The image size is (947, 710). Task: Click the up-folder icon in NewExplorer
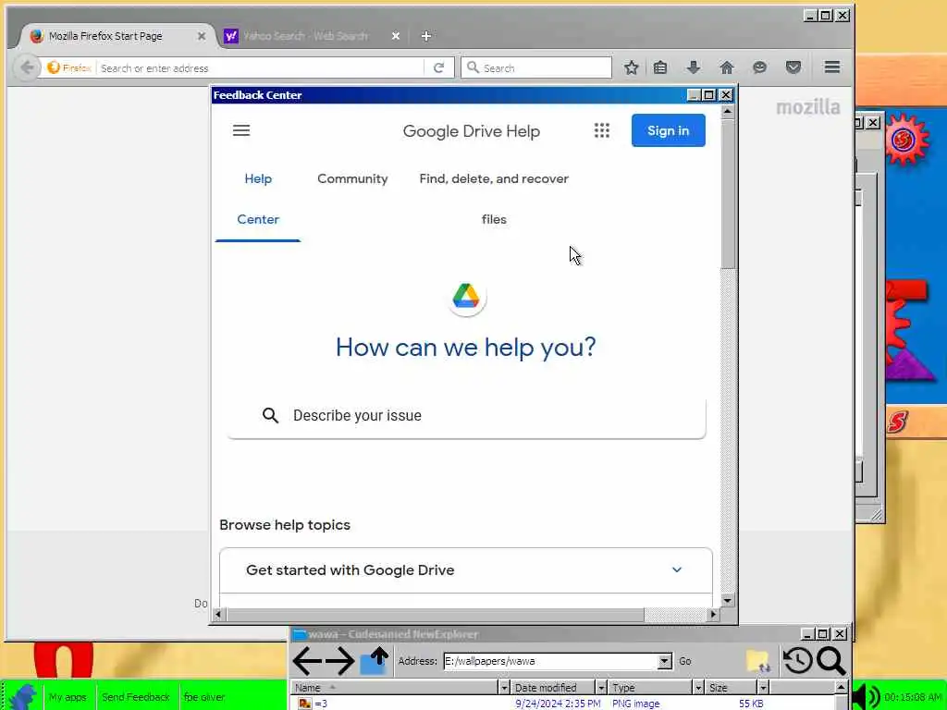374,660
